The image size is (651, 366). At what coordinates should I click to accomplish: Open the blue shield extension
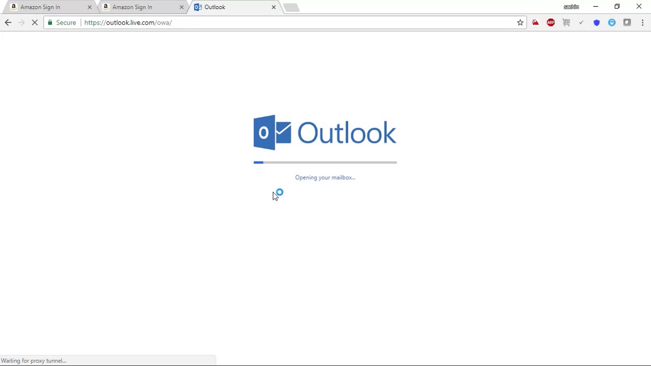point(597,22)
